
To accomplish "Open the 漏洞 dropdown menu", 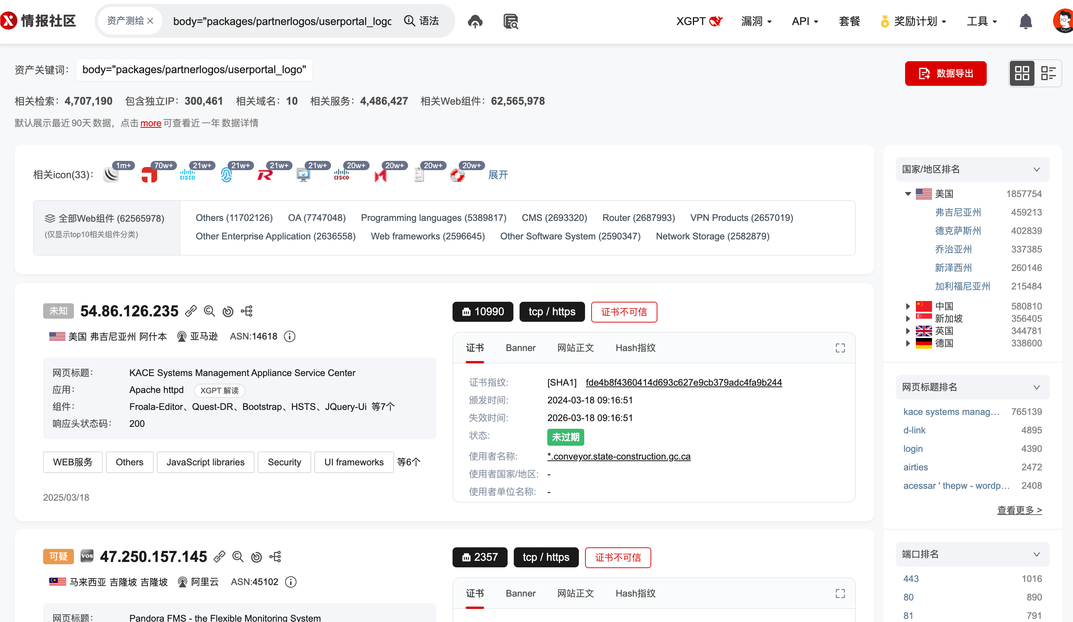I will click(756, 21).
